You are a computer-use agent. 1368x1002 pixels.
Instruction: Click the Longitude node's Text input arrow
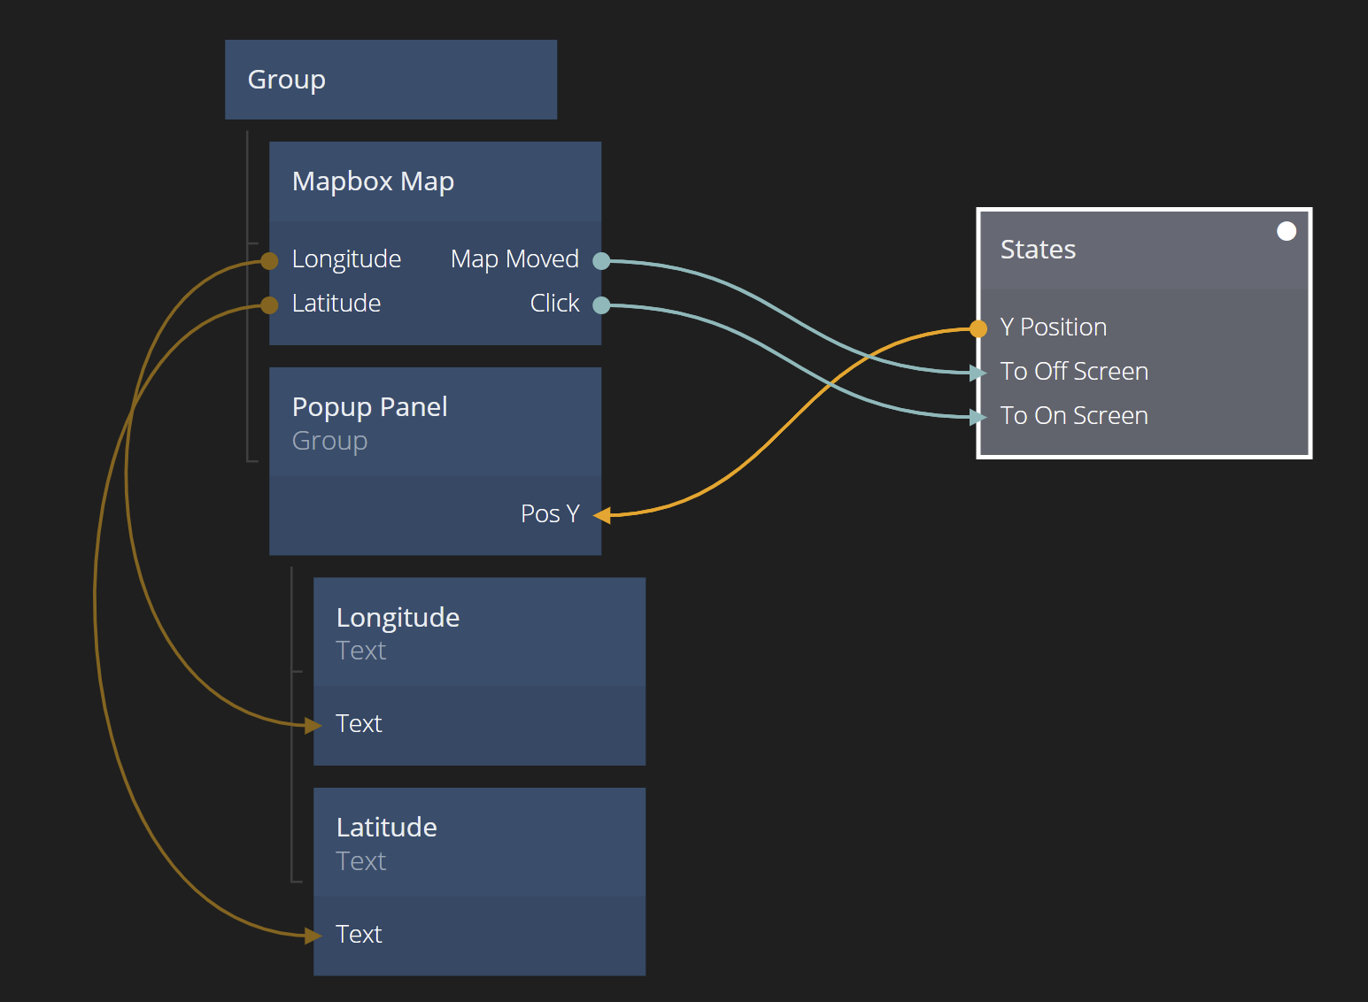coord(313,725)
